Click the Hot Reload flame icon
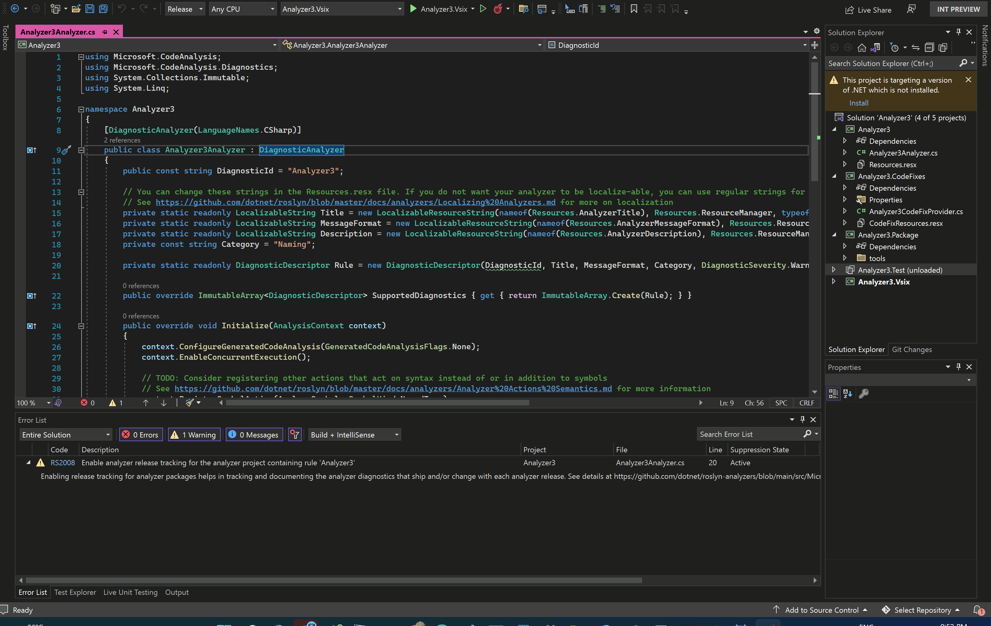991x626 pixels. click(x=498, y=9)
